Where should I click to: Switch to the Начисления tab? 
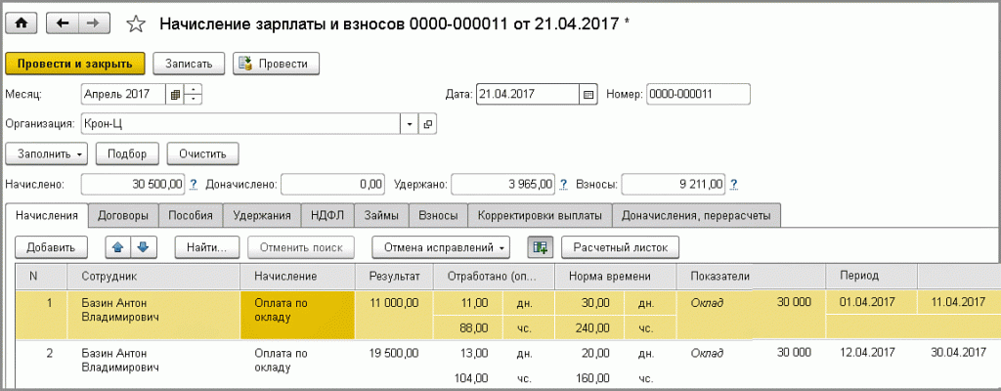click(47, 215)
